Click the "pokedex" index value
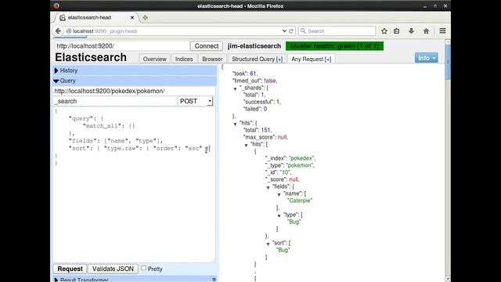 click(x=301, y=158)
